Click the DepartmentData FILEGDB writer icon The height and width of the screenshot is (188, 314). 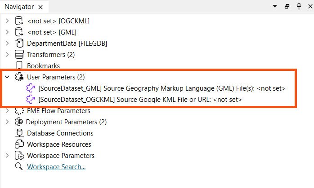click(x=19, y=43)
